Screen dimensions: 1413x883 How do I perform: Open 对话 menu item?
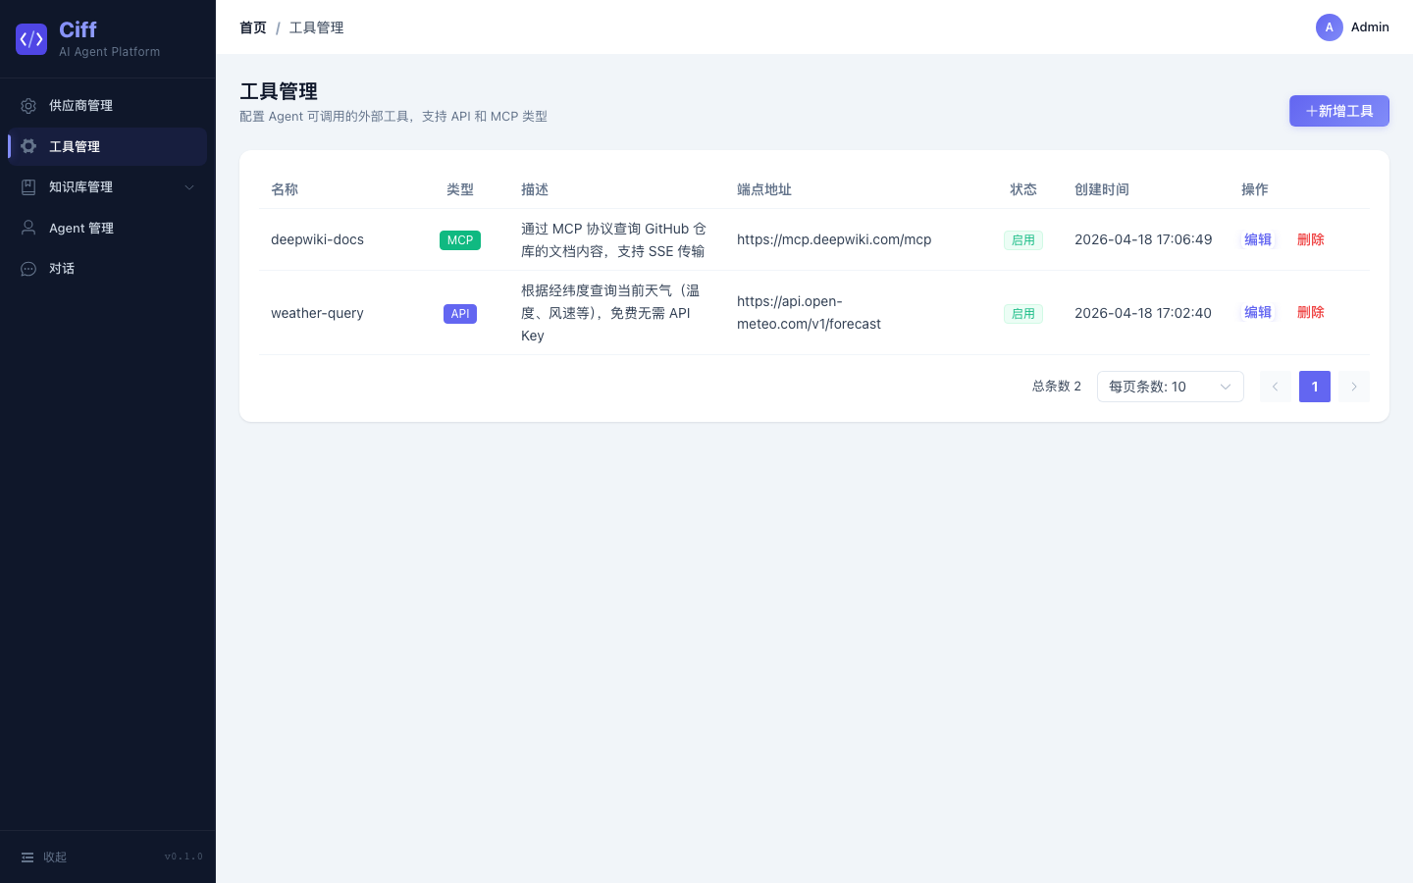tap(108, 269)
